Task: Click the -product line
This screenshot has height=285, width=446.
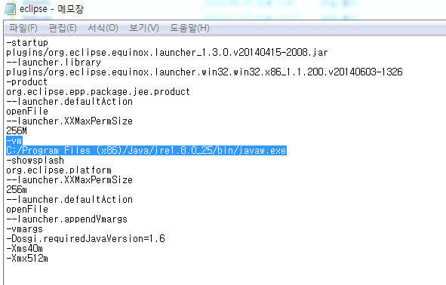Action: [27, 82]
